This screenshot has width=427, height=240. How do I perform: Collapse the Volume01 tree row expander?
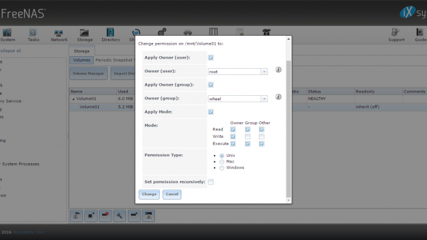coord(73,99)
